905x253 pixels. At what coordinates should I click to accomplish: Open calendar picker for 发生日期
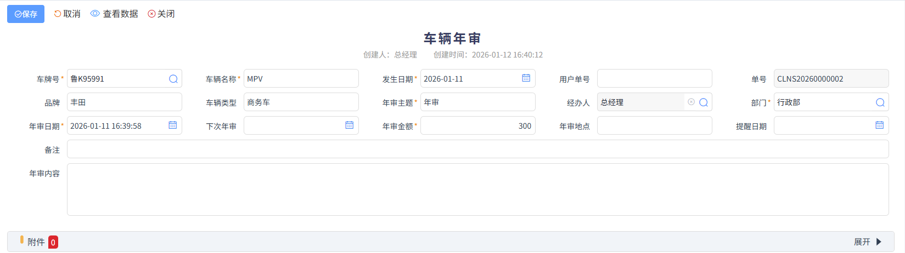pos(526,78)
